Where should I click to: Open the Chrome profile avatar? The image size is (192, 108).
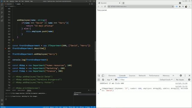186,7
